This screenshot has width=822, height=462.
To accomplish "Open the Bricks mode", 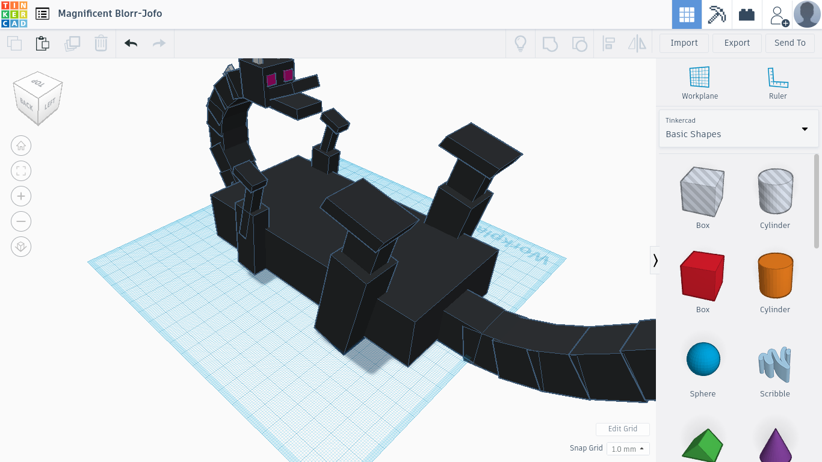I will pyautogui.click(x=747, y=14).
